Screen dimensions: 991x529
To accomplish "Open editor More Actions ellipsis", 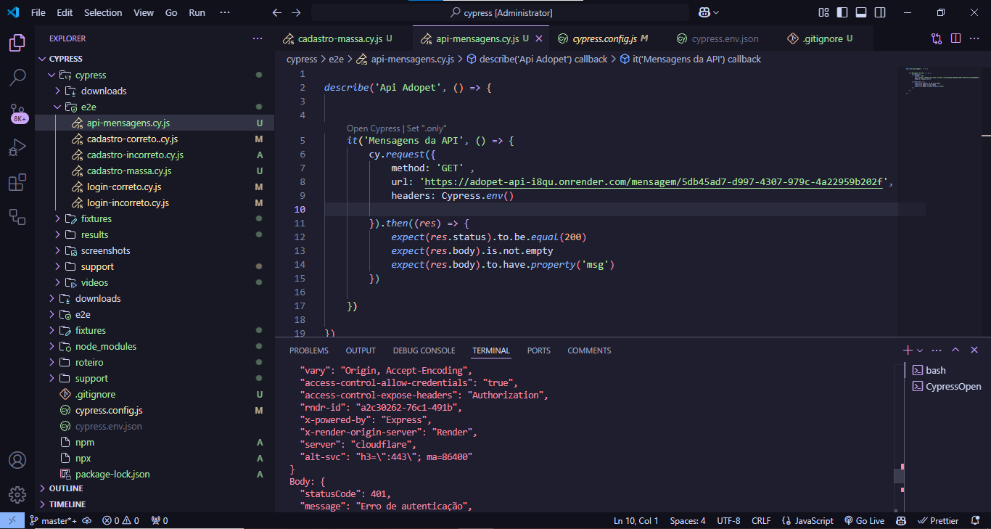I will [x=974, y=38].
